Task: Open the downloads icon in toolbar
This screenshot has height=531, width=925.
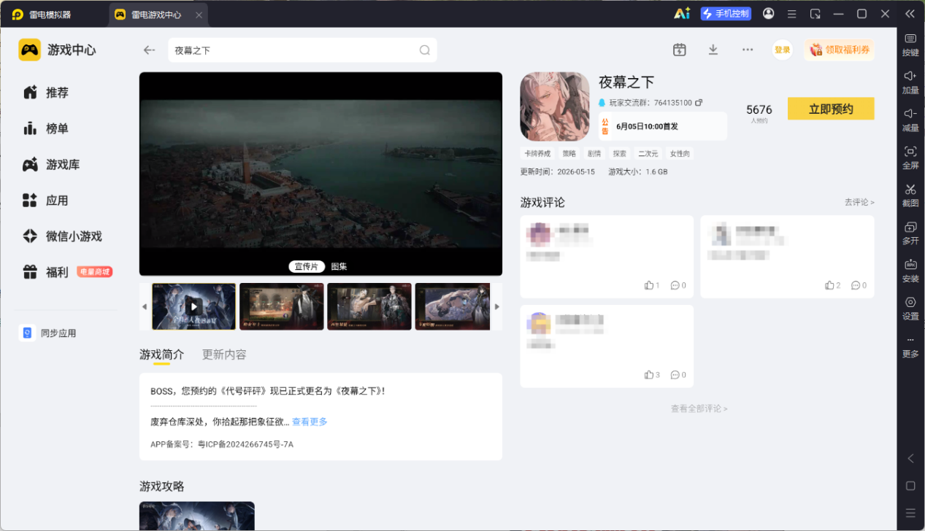Action: (x=713, y=50)
